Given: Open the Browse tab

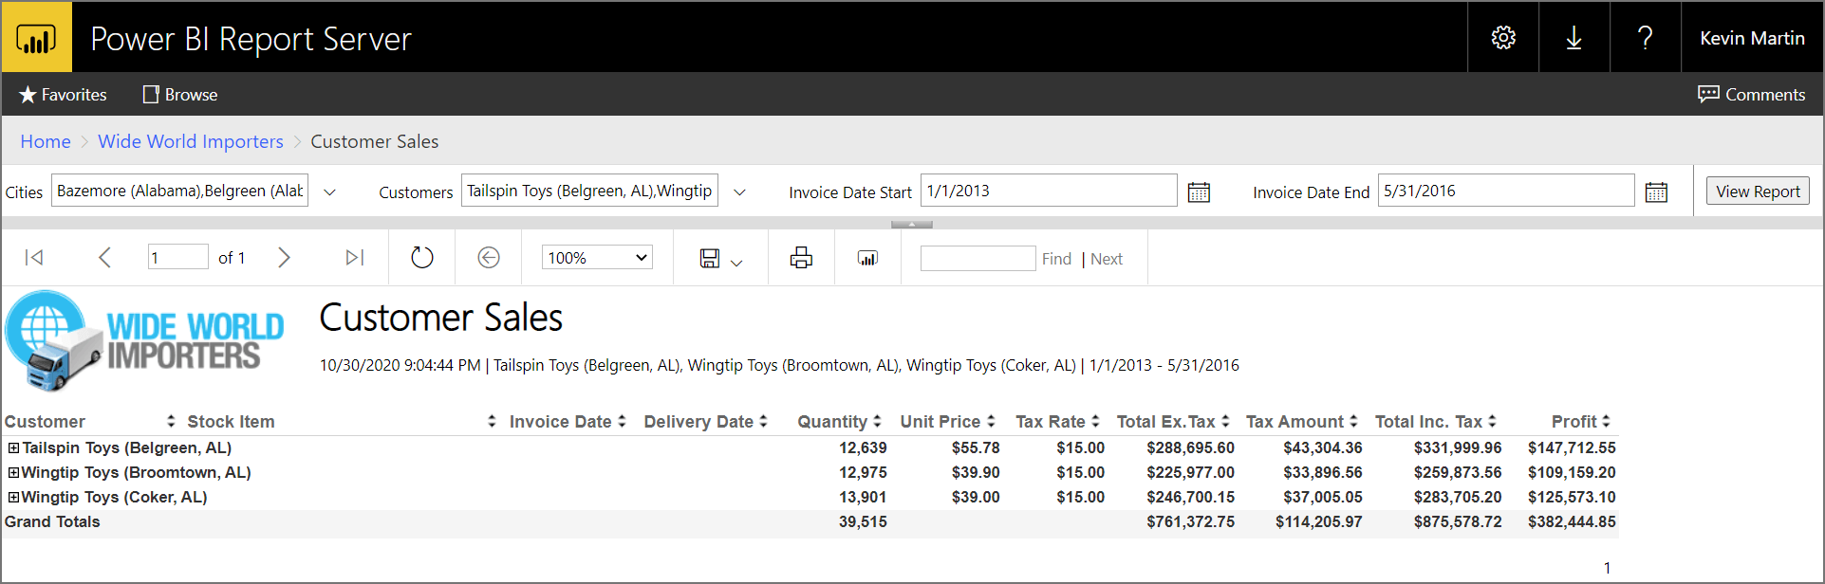Looking at the screenshot, I should pyautogui.click(x=180, y=95).
